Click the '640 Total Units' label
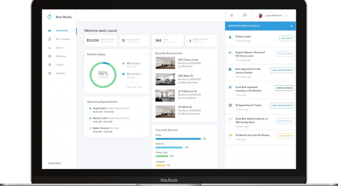 click(x=135, y=87)
